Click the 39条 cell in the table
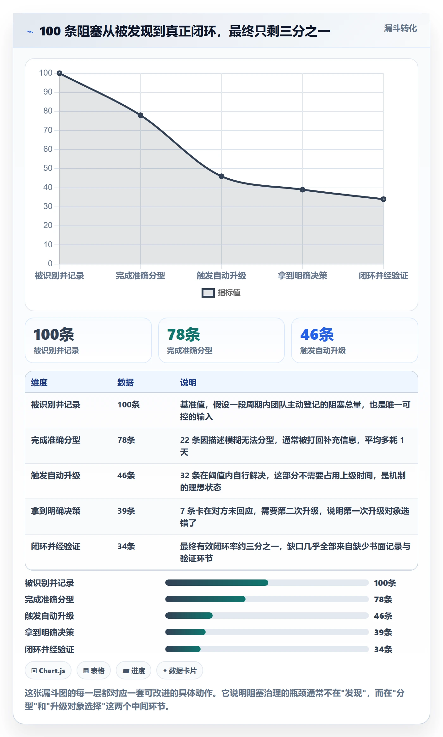 click(x=126, y=511)
